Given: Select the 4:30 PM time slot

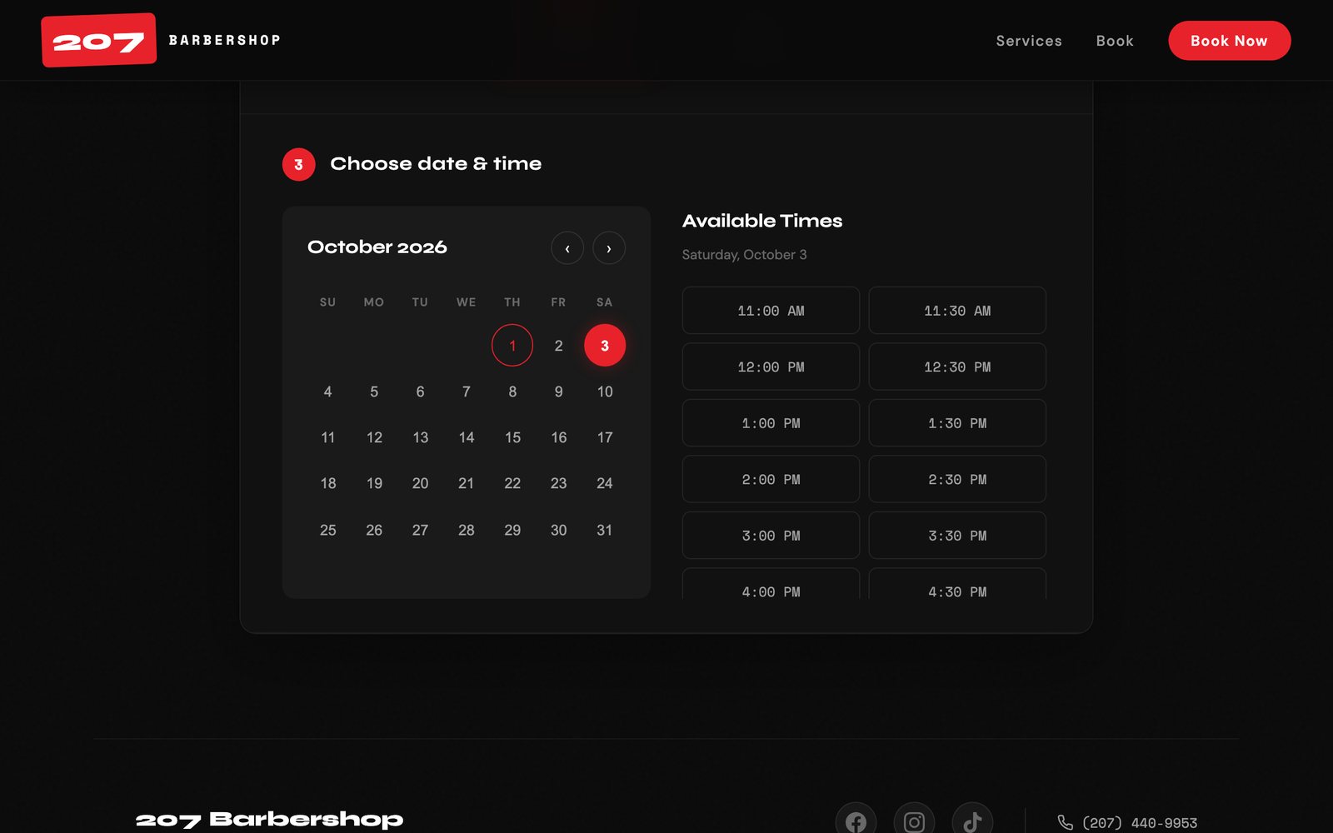Looking at the screenshot, I should pos(957,584).
